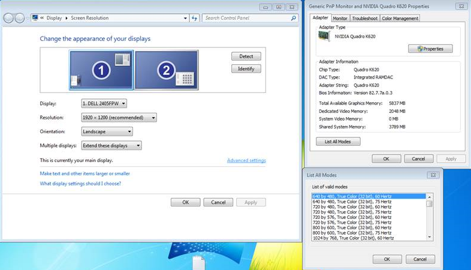This screenshot has width=471, height=270.
Task: Switch to the Troubleshoot tab
Action: tap(364, 19)
